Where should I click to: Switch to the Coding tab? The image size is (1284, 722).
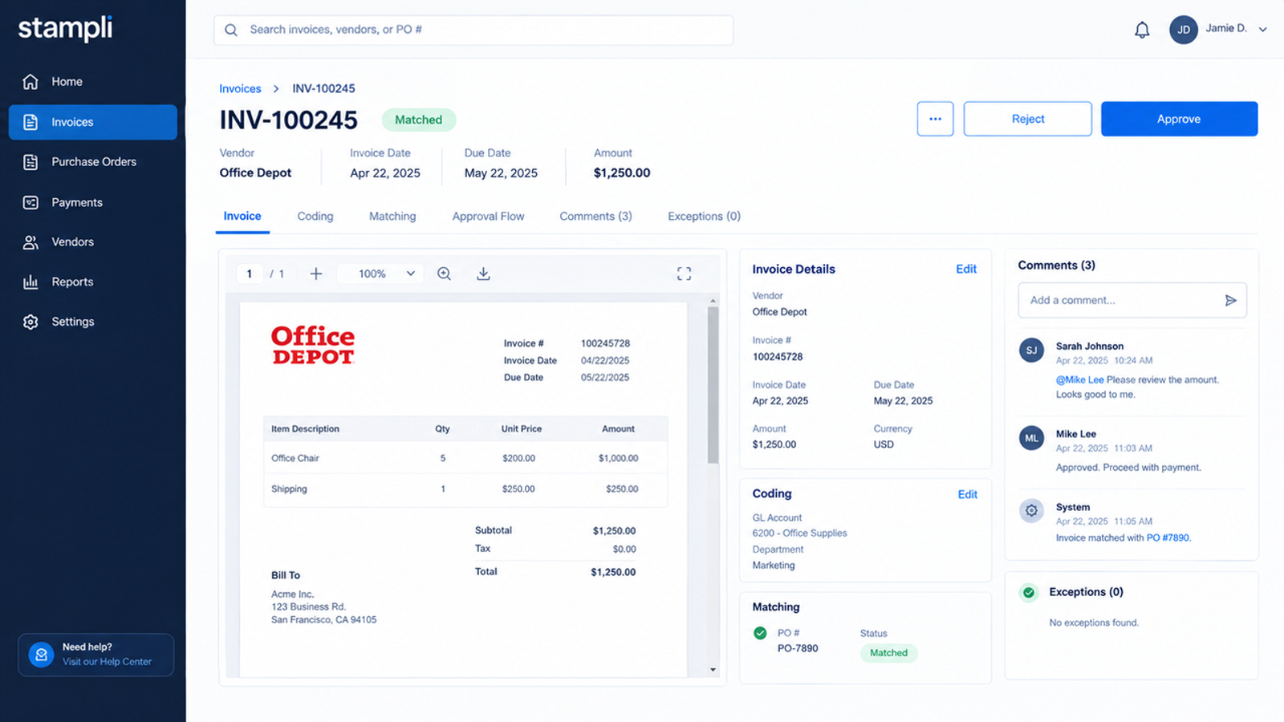(315, 217)
